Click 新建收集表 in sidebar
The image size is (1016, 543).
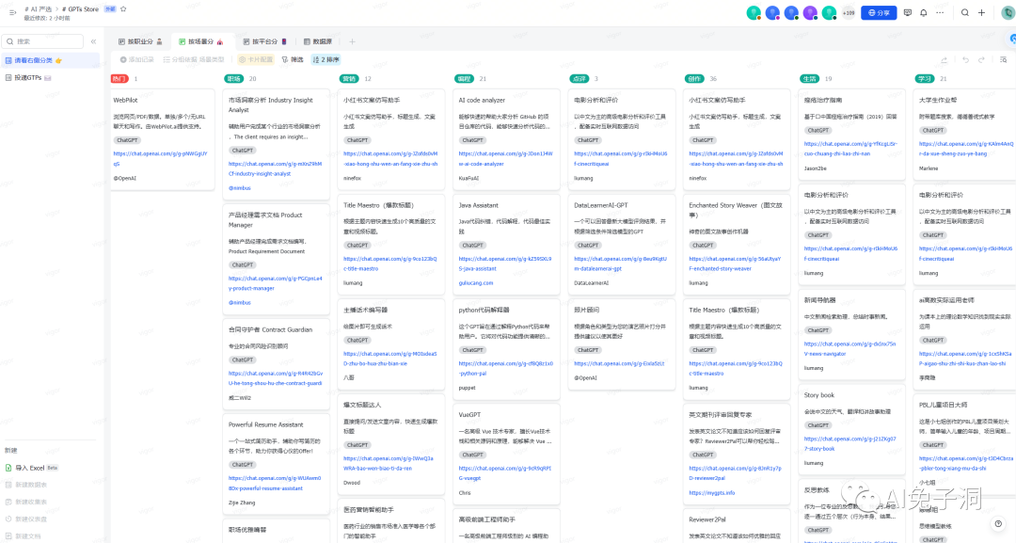[26, 503]
